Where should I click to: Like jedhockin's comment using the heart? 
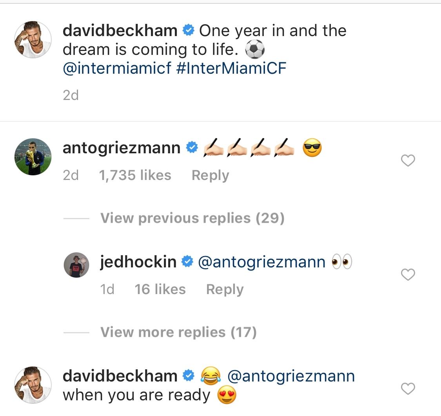(x=408, y=274)
